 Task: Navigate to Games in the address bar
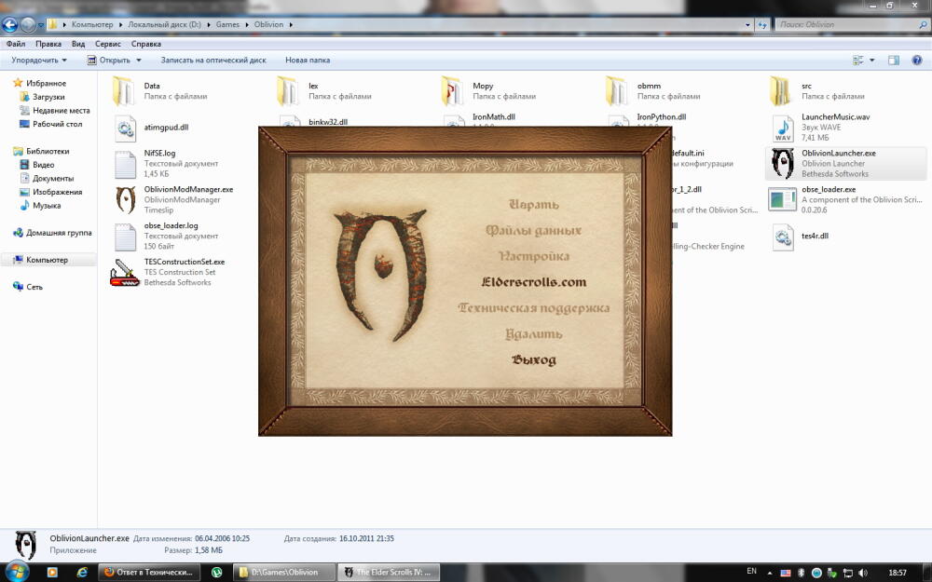coord(227,25)
